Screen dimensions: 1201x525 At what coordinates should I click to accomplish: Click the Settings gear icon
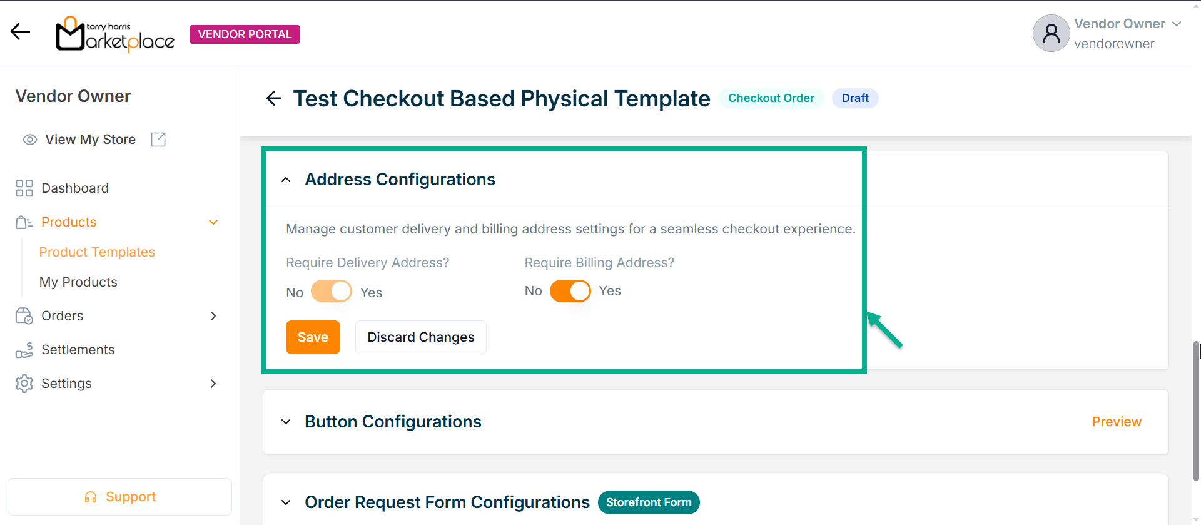coord(24,384)
